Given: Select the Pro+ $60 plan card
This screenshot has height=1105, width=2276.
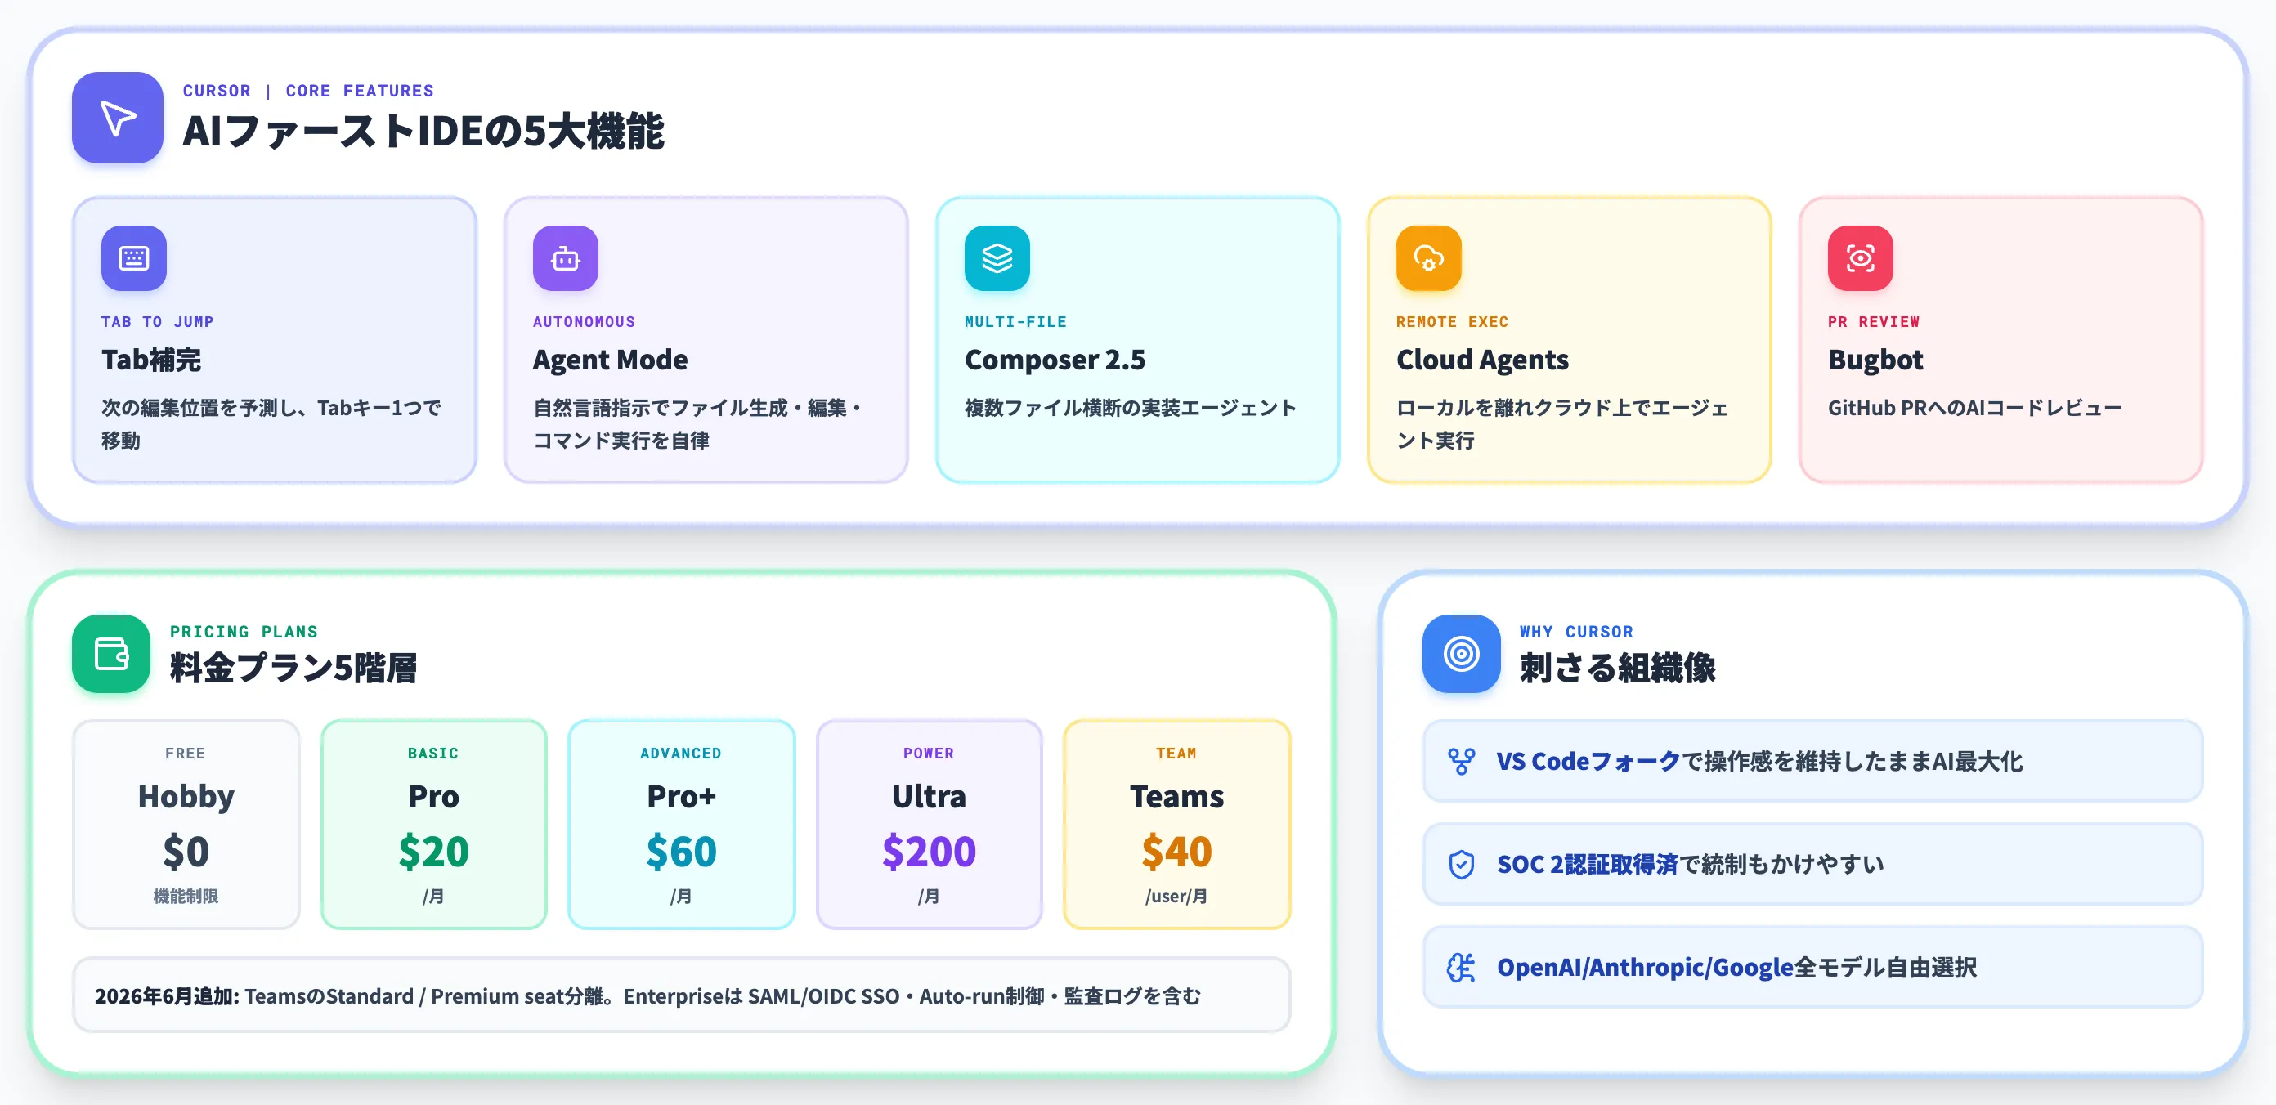Looking at the screenshot, I should pyautogui.click(x=681, y=824).
